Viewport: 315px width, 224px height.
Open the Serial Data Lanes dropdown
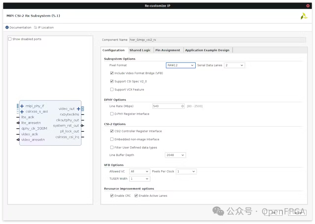[234, 65]
